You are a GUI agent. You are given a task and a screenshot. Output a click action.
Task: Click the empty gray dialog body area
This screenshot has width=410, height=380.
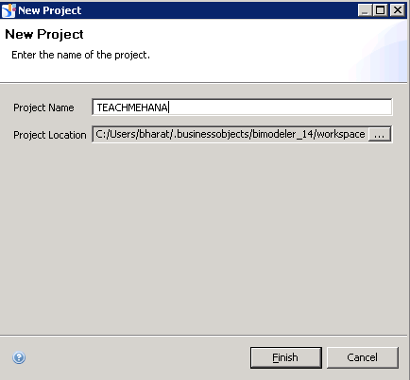(x=203, y=239)
